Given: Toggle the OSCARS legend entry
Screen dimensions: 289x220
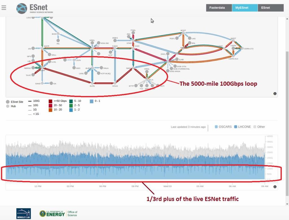Looking at the screenshot, I should [x=223, y=127].
